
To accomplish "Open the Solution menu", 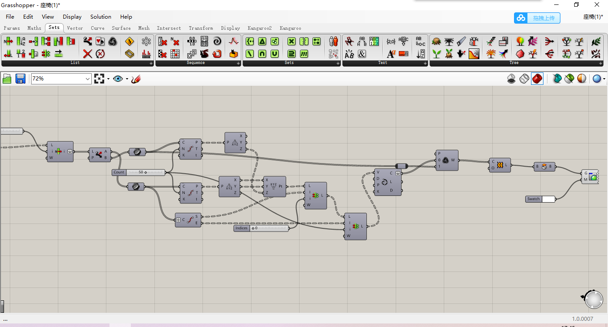I will coord(101,16).
